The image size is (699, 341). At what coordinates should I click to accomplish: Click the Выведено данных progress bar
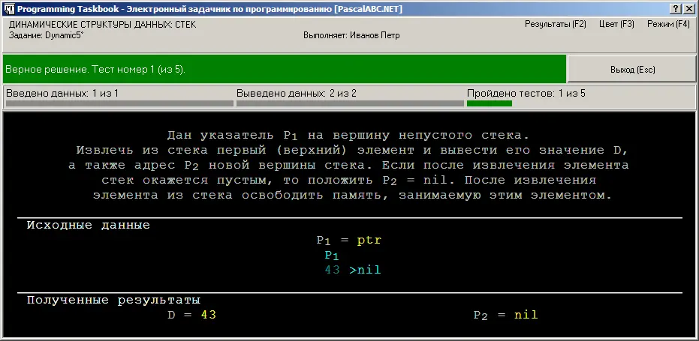point(348,103)
